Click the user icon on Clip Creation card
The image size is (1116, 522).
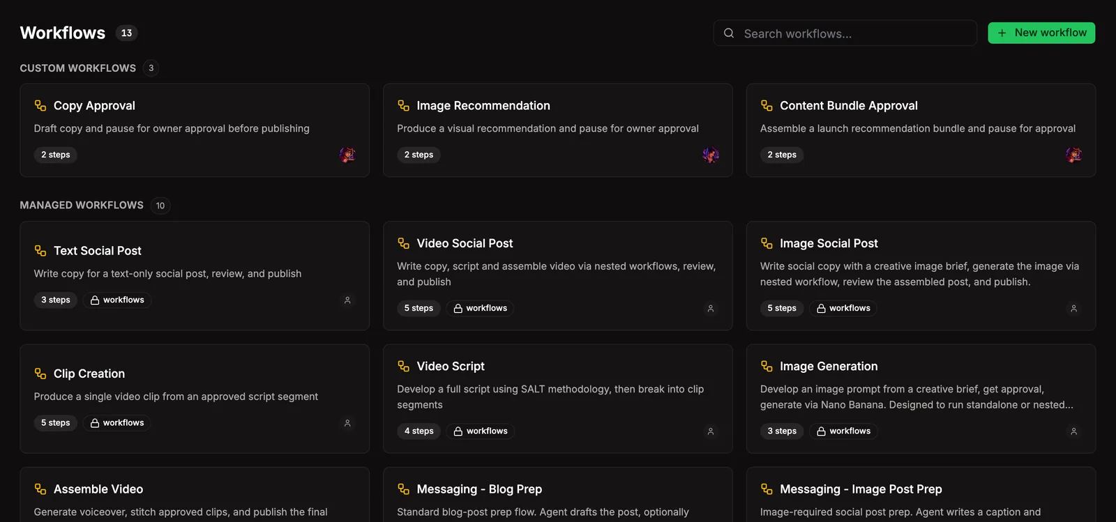click(x=347, y=423)
